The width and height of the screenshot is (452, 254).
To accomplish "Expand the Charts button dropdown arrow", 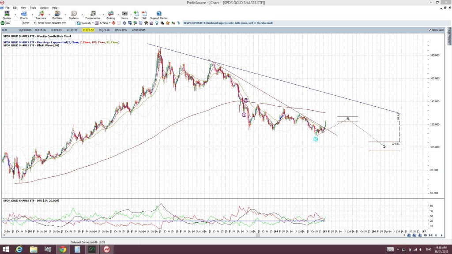I will coord(32,15).
